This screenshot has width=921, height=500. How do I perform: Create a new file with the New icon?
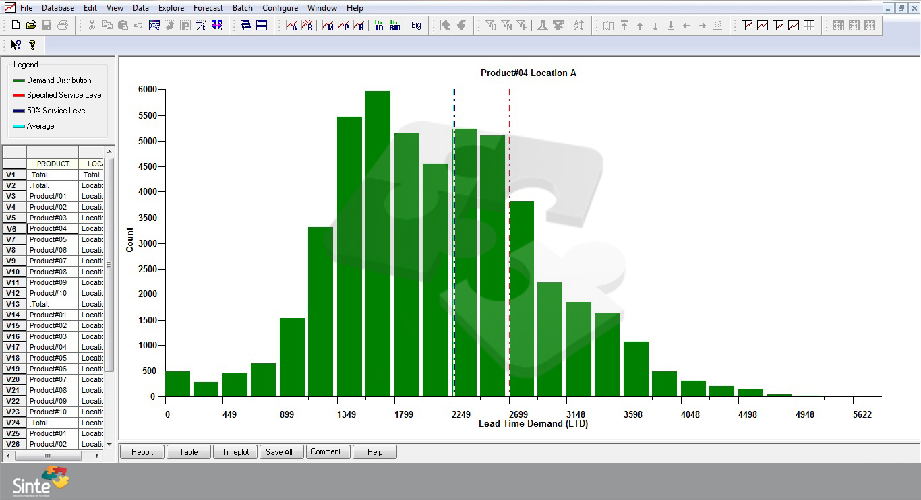pos(16,26)
